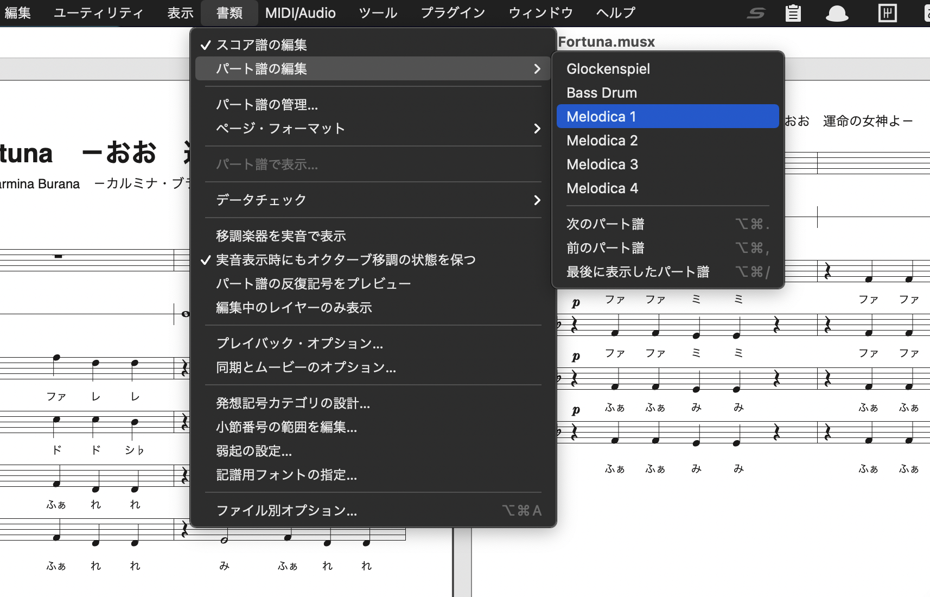This screenshot has height=597, width=930.
Task: Select Glockenspiel part
Action: [x=668, y=69]
